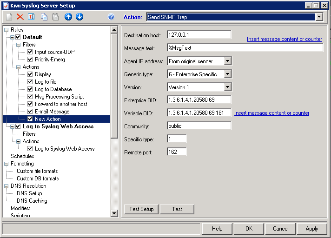Click the red Delete icon
Image resolution: width=331 pixels, height=238 pixels.
[20, 17]
